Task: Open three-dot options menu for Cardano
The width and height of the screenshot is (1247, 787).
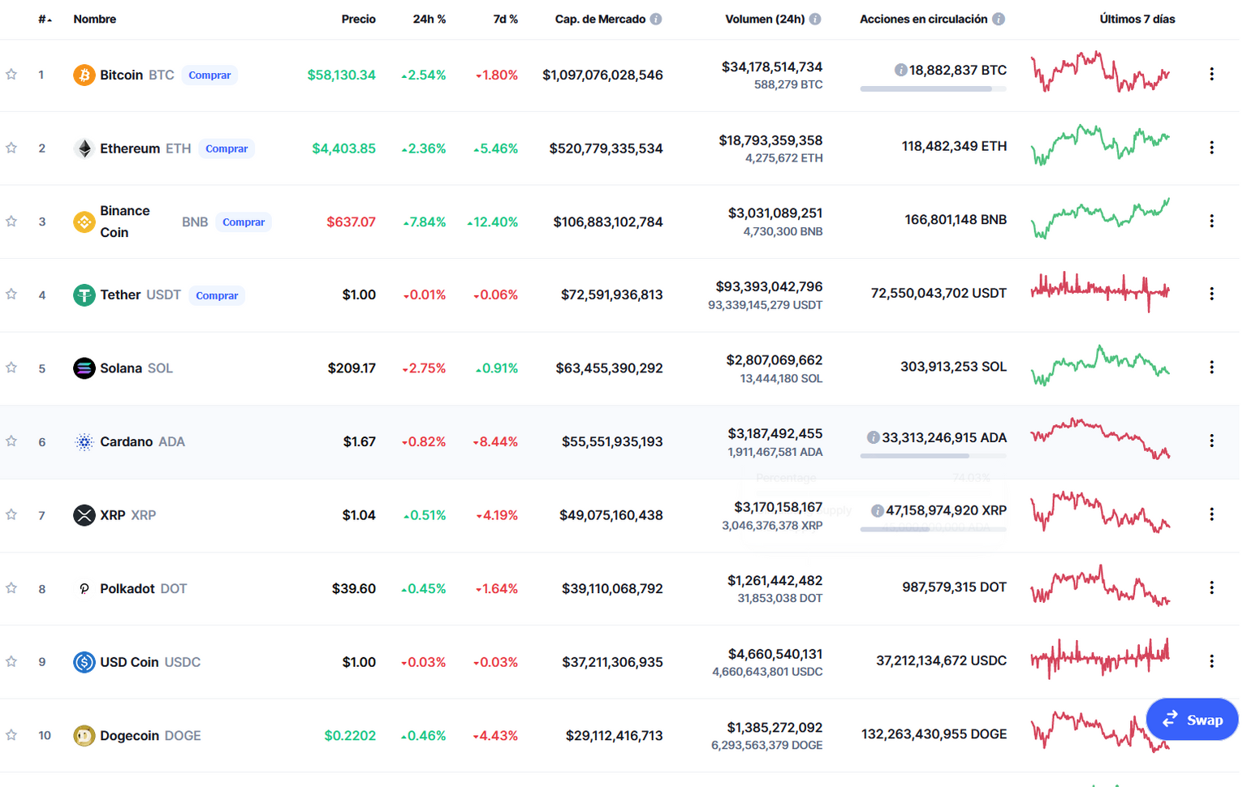Action: coord(1211,441)
